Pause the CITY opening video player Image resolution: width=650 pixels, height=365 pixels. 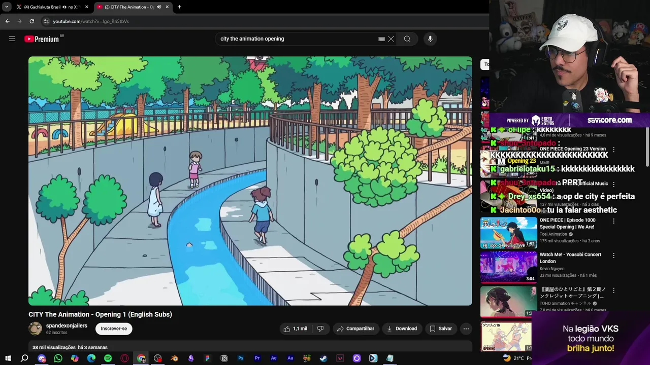(250, 180)
